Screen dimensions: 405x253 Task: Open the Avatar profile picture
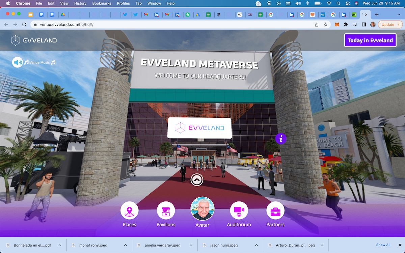(202, 209)
